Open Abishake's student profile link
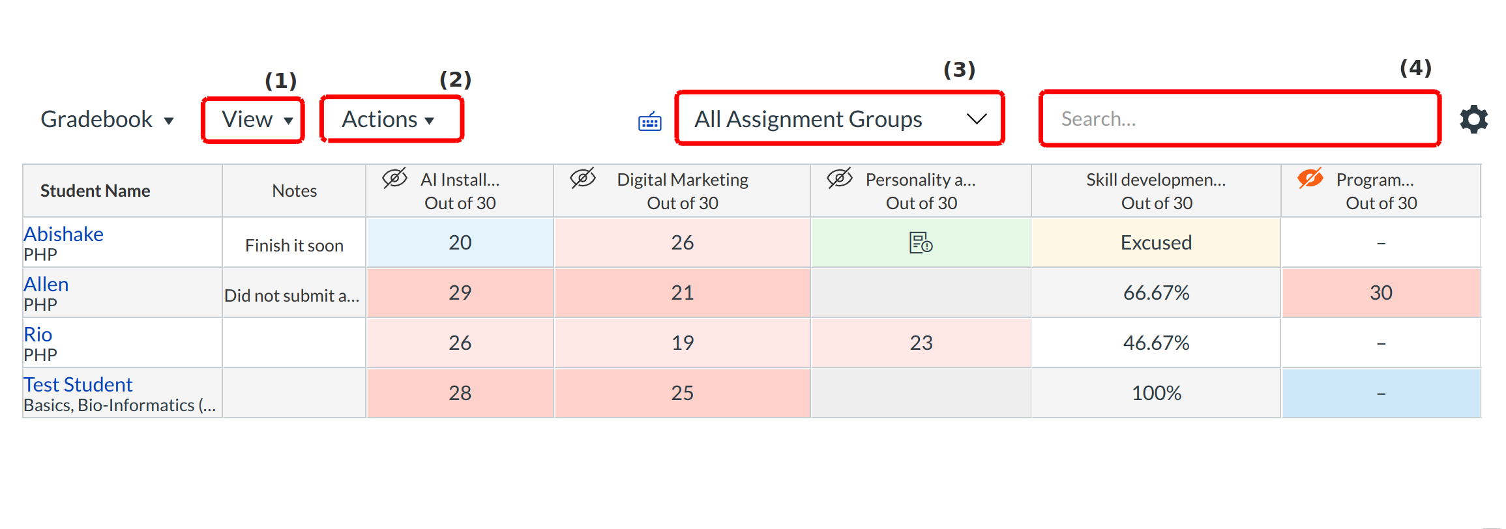The image size is (1506, 529). coord(64,234)
